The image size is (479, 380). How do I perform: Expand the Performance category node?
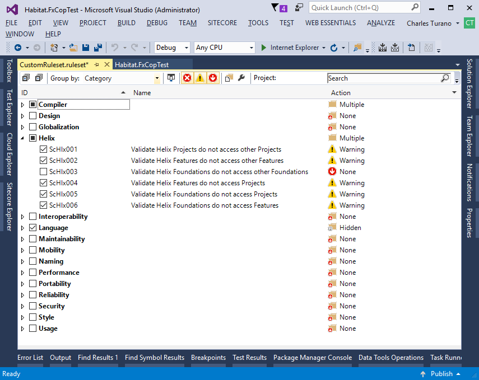(x=22, y=273)
